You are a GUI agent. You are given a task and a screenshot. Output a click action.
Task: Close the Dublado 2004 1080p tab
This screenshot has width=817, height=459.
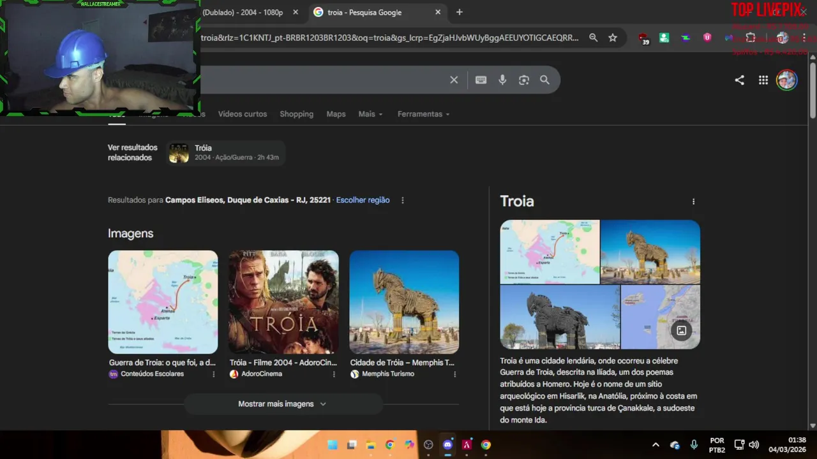(296, 12)
